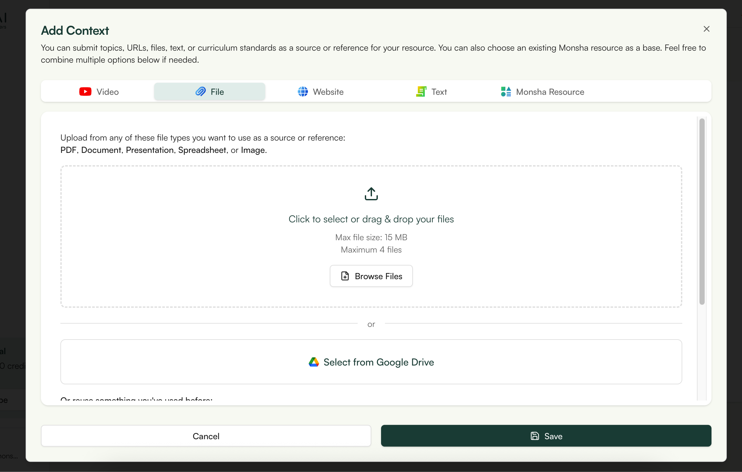742x472 pixels.
Task: Click the floppy disk Save icon
Action: point(535,436)
